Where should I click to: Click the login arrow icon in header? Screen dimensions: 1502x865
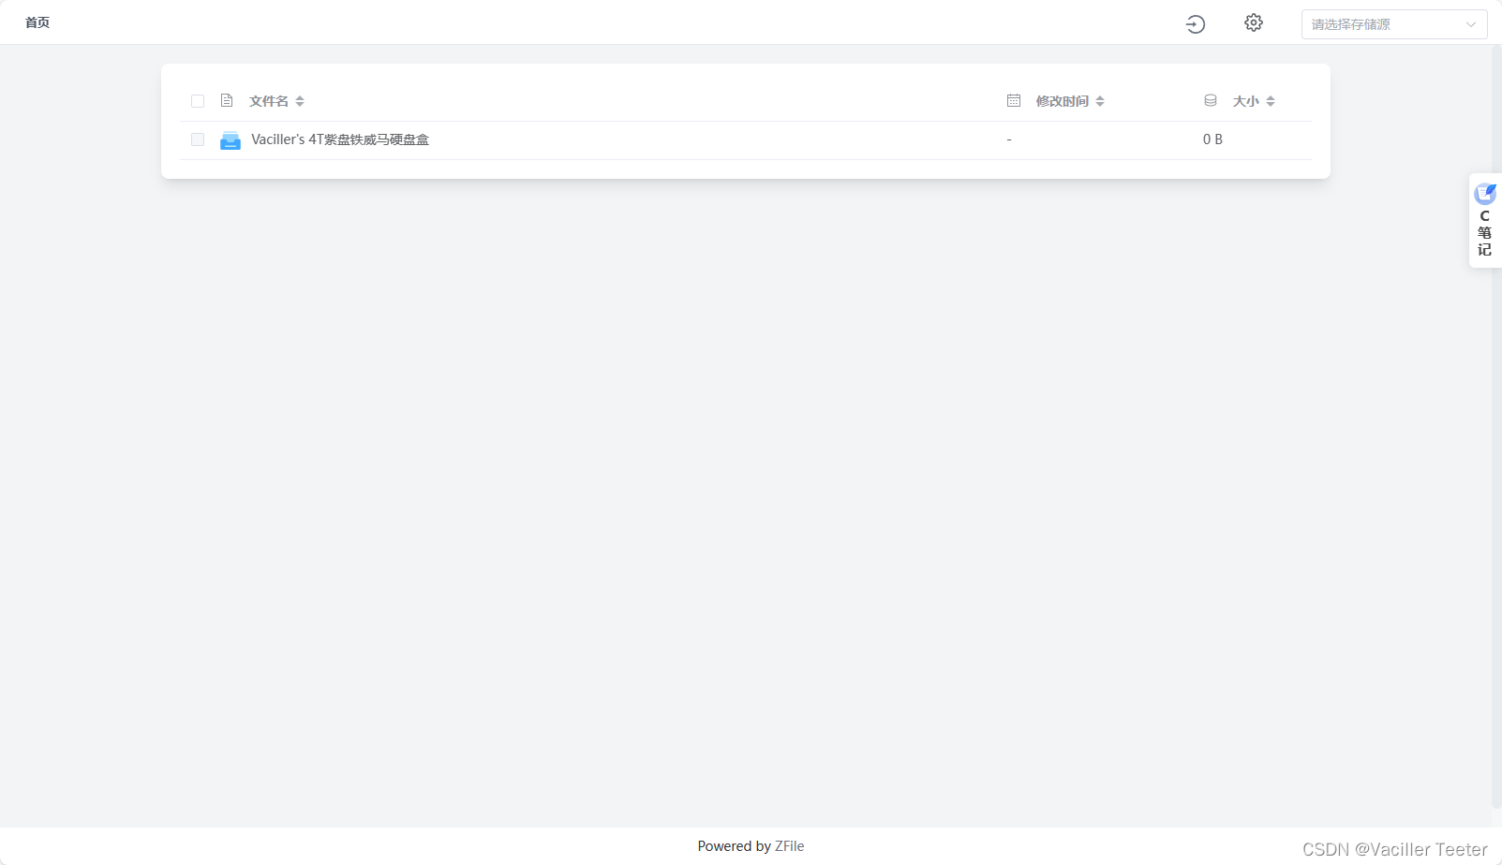click(1196, 23)
